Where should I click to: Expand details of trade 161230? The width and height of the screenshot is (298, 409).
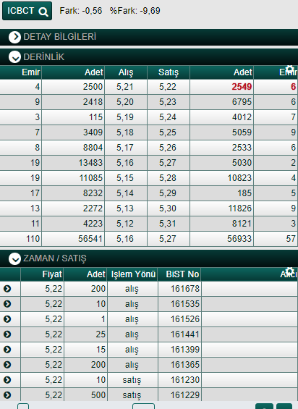(x=7, y=380)
